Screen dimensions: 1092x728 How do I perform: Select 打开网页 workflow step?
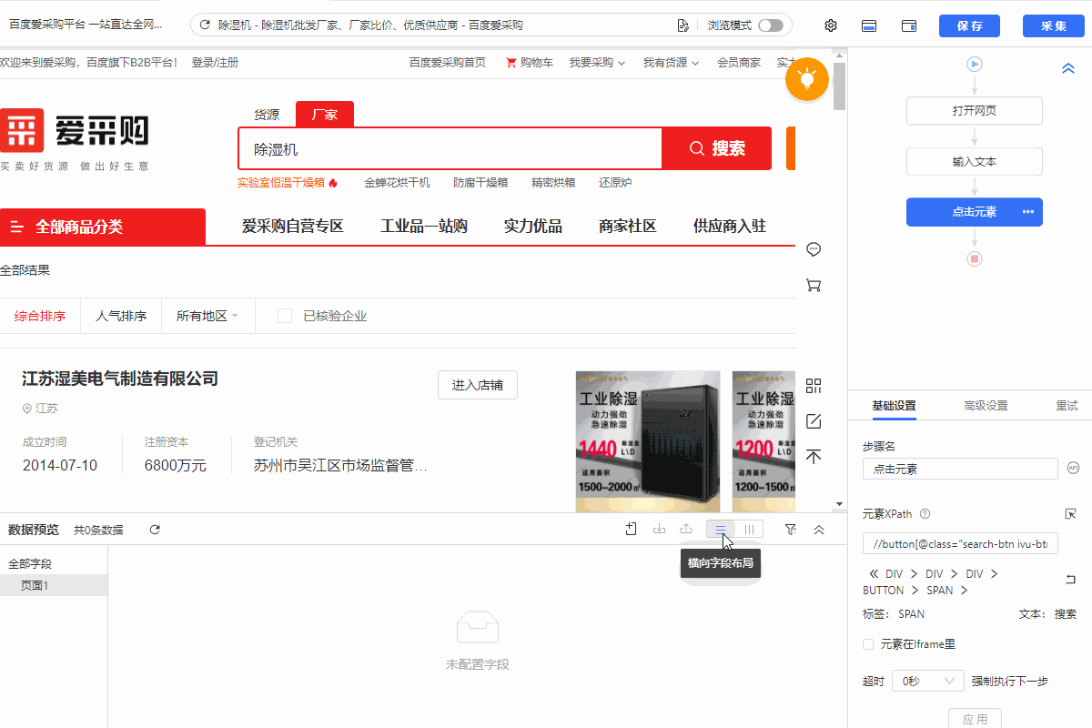974,111
